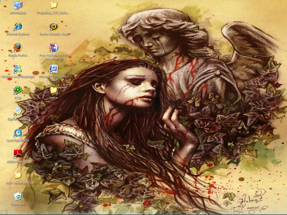Select the QuickTime Player icon
This screenshot has width=287, height=215.
click(18, 133)
